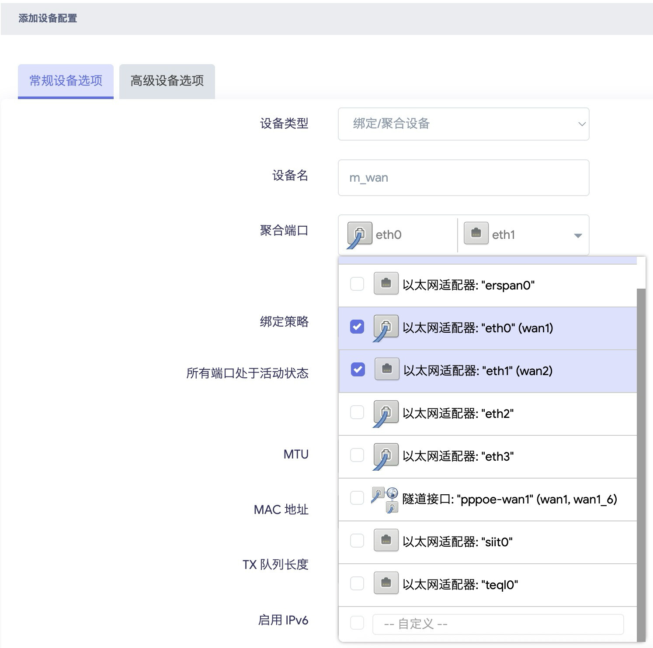
Task: Select the selected eth1 chip in 聚合端口
Action: (503, 235)
